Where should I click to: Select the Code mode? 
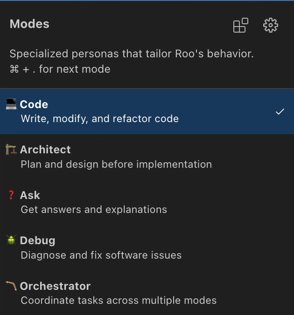pos(34,105)
